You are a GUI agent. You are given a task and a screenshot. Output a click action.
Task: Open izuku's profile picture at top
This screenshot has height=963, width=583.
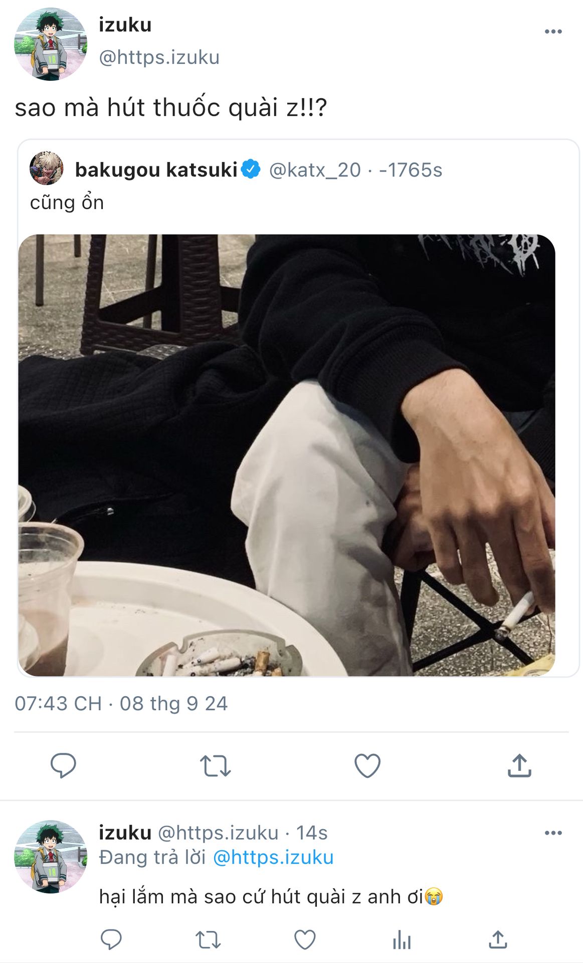50,44
